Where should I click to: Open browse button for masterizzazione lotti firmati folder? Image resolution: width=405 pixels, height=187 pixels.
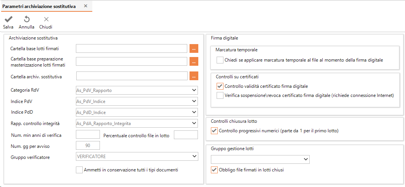point(194,61)
